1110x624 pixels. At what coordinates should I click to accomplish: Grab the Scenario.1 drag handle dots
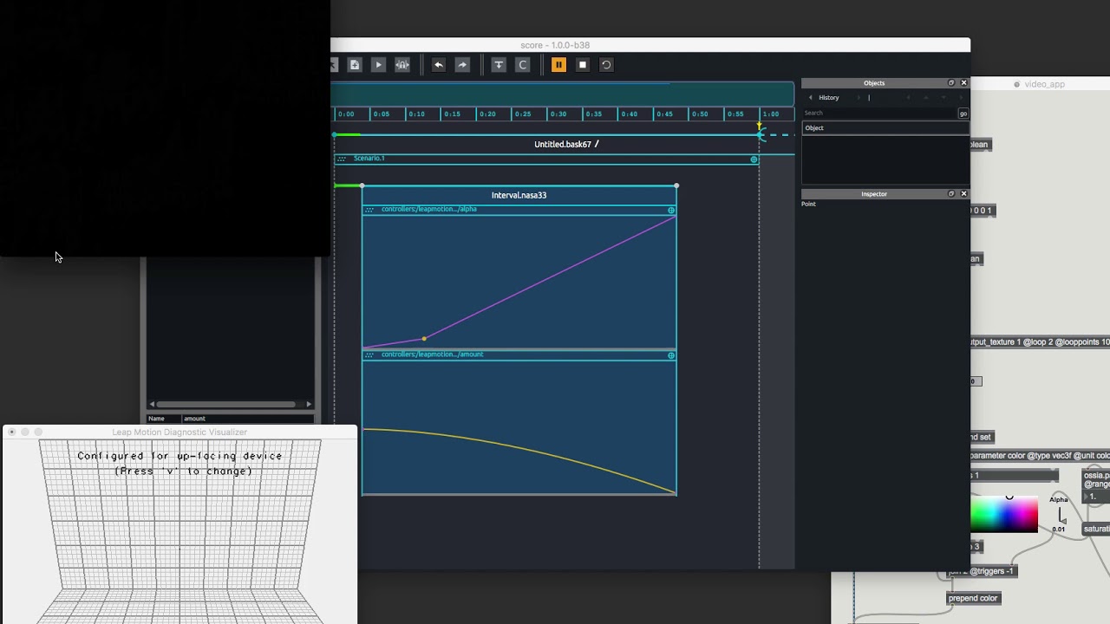(342, 159)
